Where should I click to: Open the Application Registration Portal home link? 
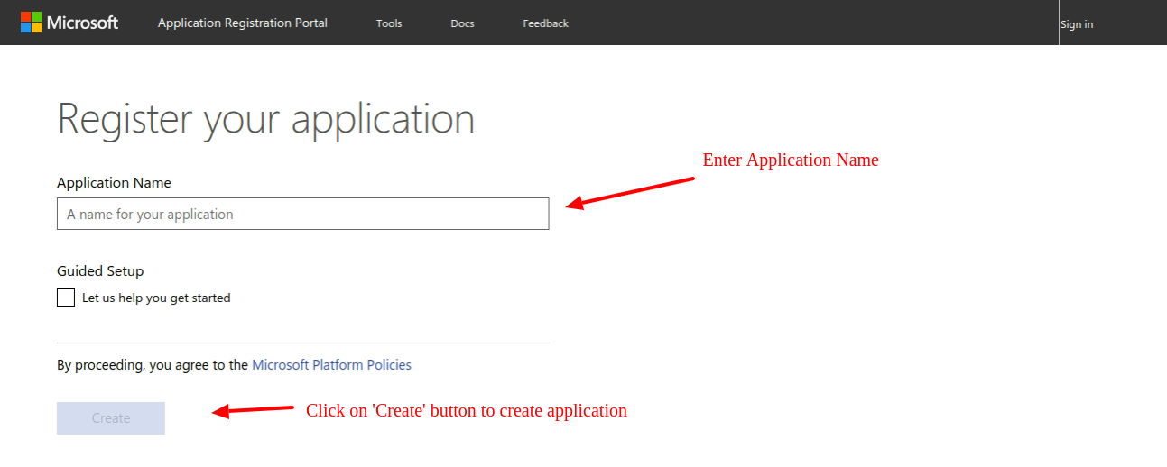coord(242,23)
